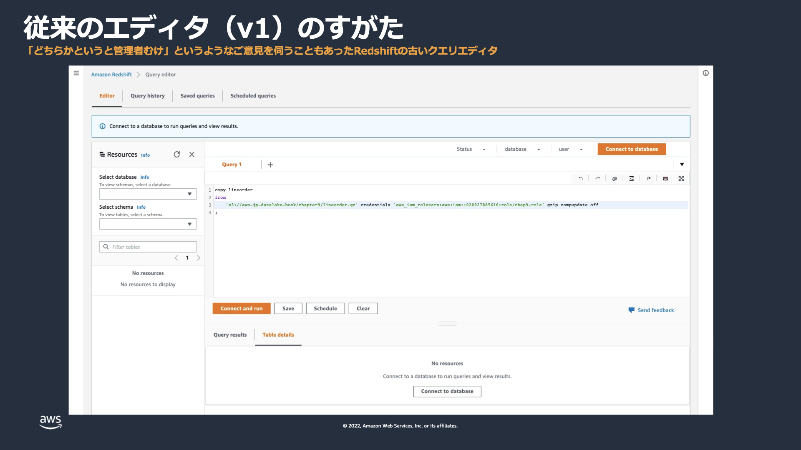Image resolution: width=801 pixels, height=450 pixels.
Task: Expand the query tabs dropdown arrow
Action: [x=682, y=165]
